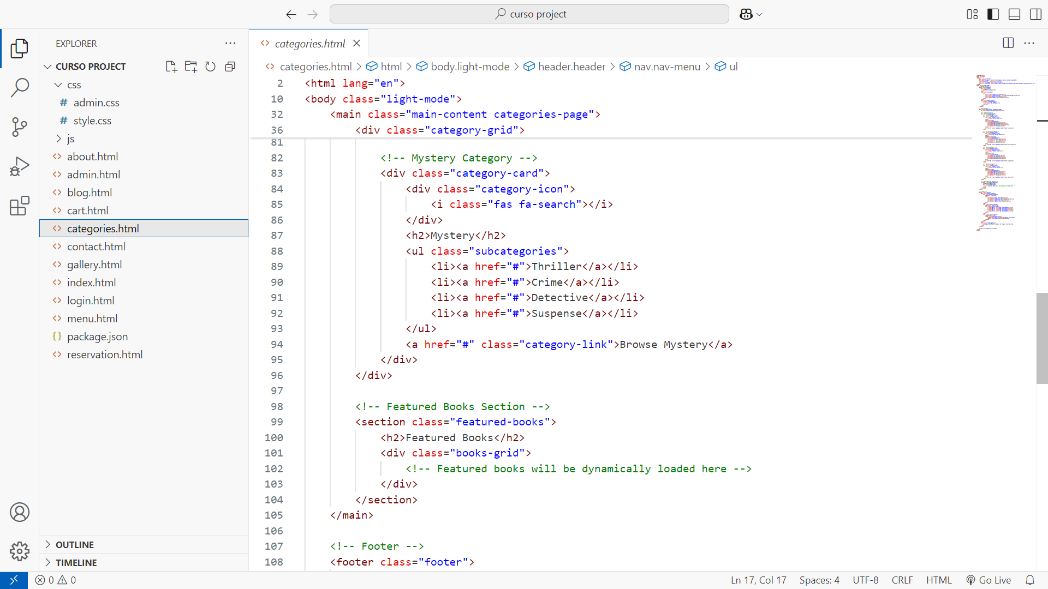
Task: Click the editor vertical scrollbar thumb
Action: coord(1042,338)
